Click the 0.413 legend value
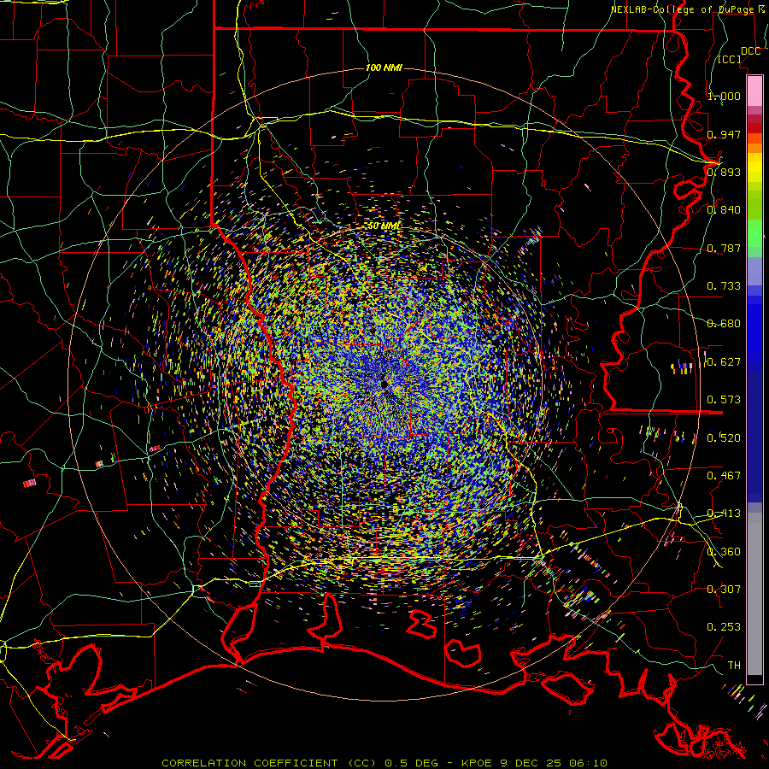 [724, 514]
